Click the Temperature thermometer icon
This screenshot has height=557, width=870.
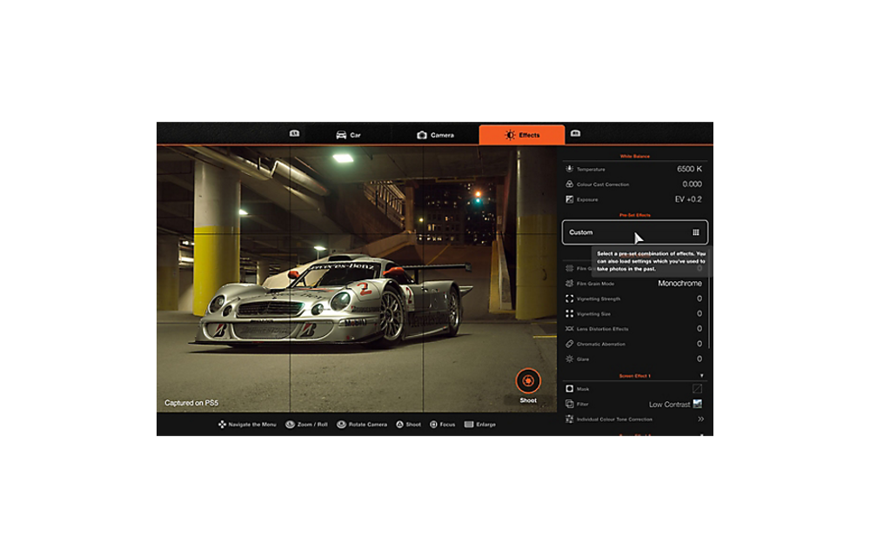(569, 169)
